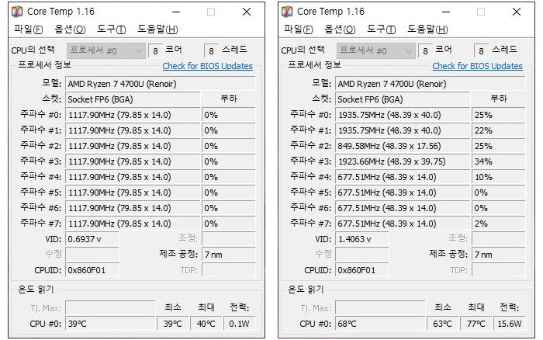Expand 프로세서 #0 dropdown in right window
543x340 pixels.
pyautogui.click(x=375, y=51)
